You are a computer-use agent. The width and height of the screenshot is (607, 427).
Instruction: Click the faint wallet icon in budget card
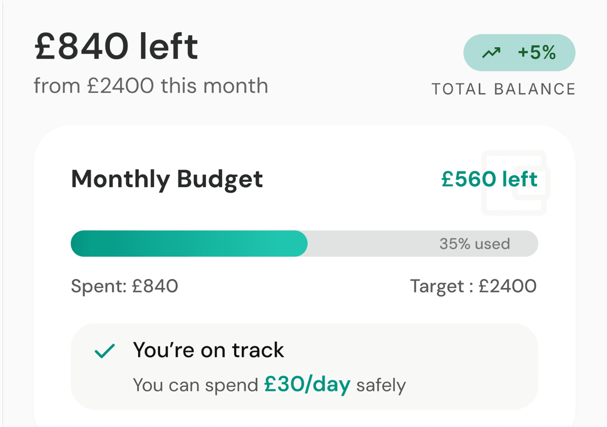[514, 183]
